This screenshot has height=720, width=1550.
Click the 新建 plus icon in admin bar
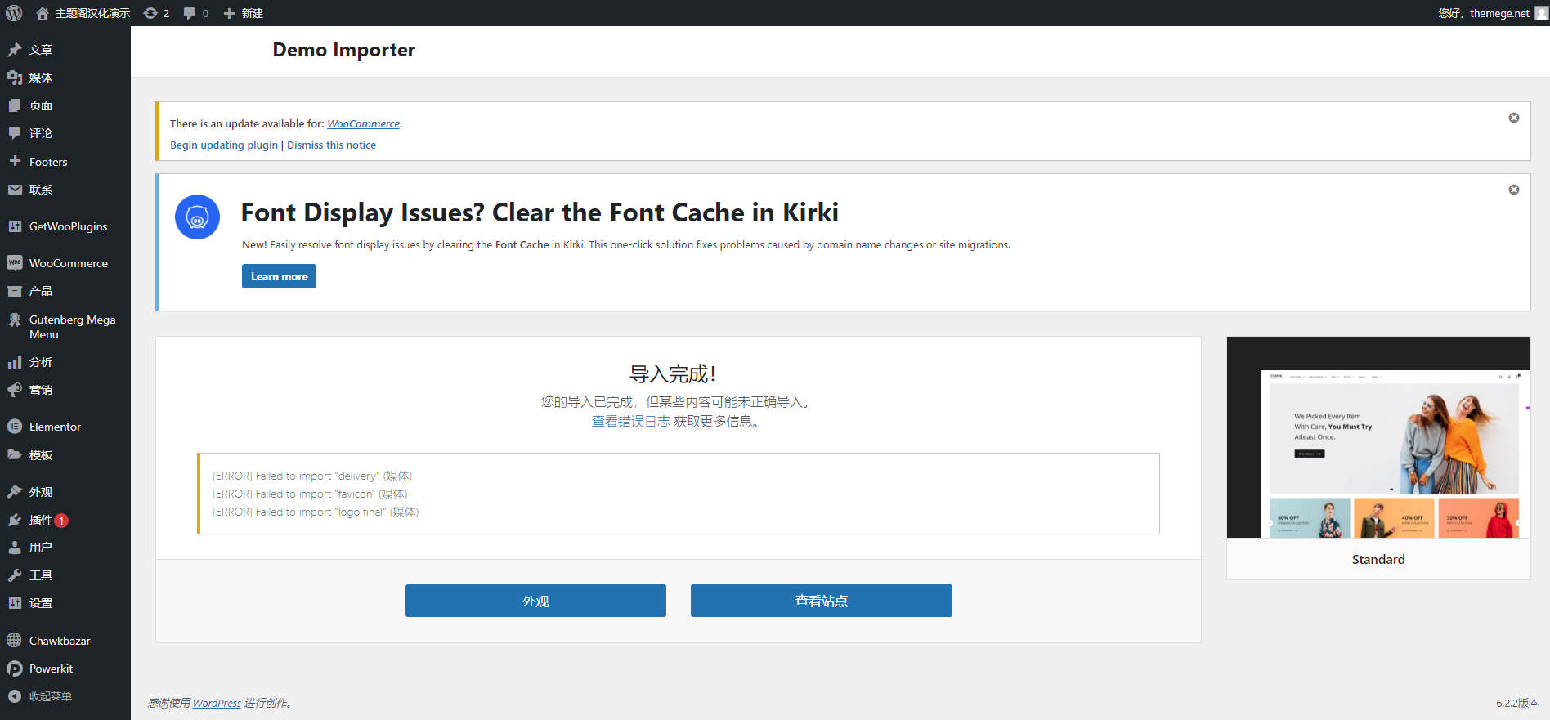229,13
